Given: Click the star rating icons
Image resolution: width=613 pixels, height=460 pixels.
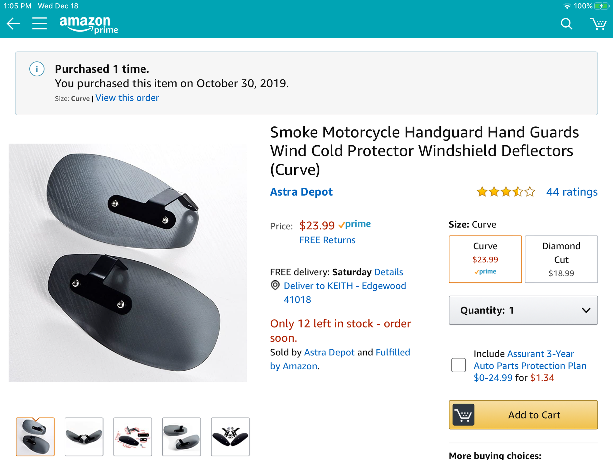Looking at the screenshot, I should [506, 192].
